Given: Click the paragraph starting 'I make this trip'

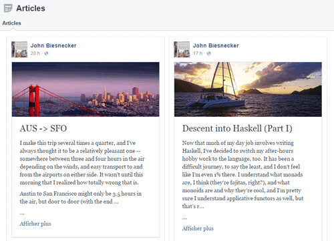Looking at the screenshot, I should [x=82, y=163].
